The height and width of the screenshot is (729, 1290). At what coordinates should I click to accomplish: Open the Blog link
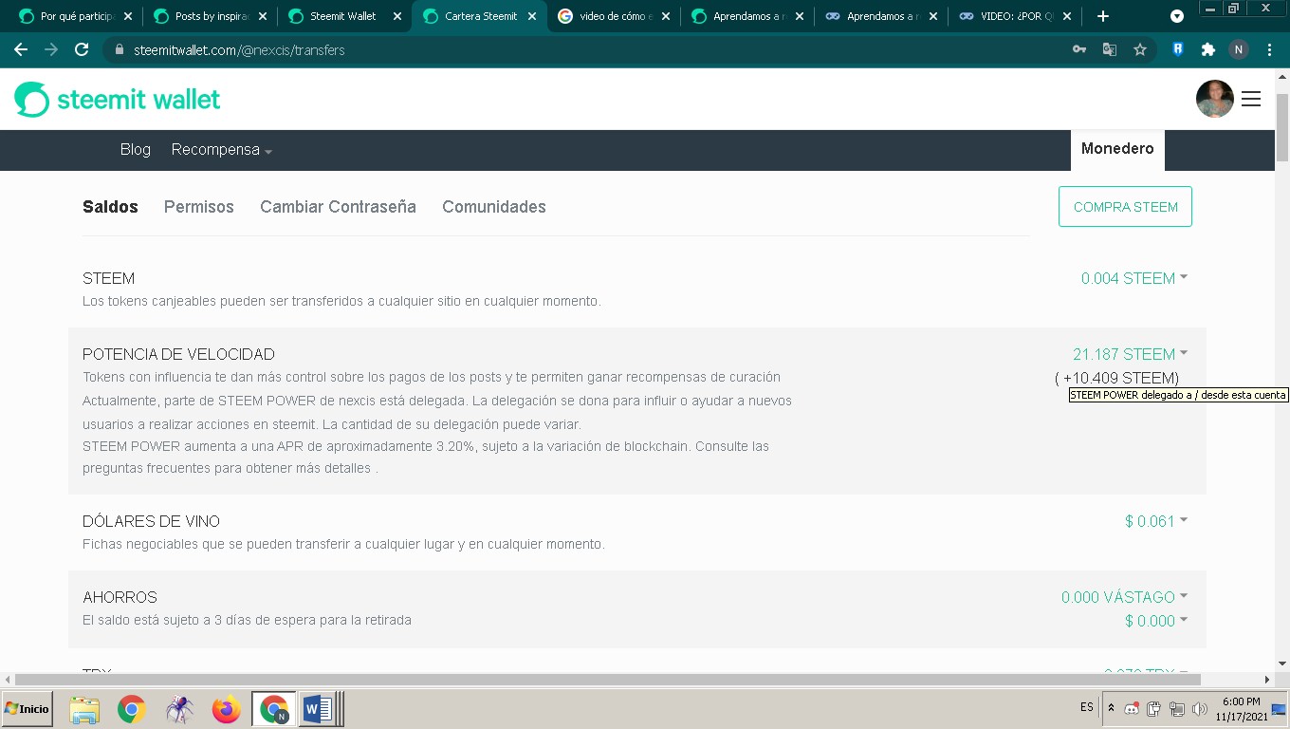click(x=136, y=150)
